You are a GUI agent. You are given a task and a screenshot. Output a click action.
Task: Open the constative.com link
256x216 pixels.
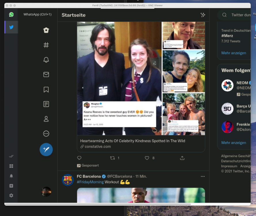pyautogui.click(x=98, y=147)
